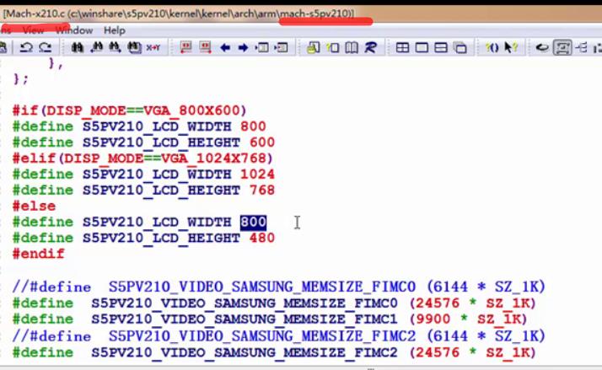This screenshot has width=602, height=370.
Task: Click the 480 height value
Action: (x=262, y=238)
